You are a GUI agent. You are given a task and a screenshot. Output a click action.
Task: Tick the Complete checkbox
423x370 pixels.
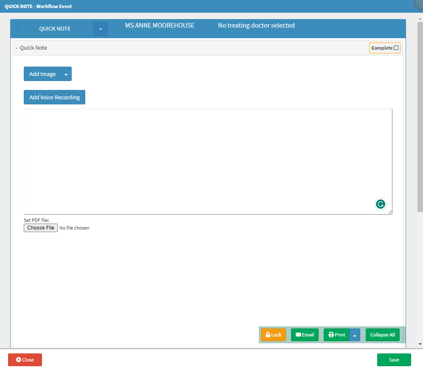point(396,48)
